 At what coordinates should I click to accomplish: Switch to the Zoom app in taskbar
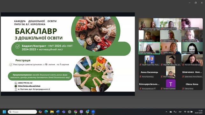pyautogui.click(x=93, y=112)
